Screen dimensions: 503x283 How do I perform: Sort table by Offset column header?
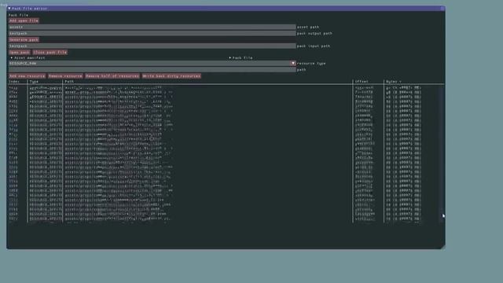pyautogui.click(x=362, y=82)
